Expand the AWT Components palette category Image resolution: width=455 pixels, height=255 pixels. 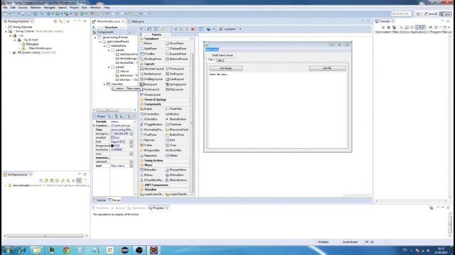156,185
